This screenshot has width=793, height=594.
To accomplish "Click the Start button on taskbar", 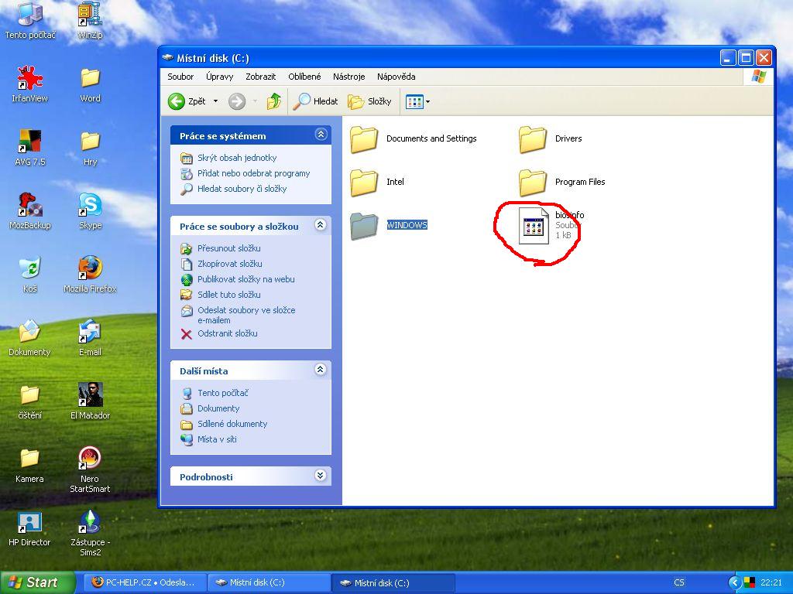I will 38,582.
